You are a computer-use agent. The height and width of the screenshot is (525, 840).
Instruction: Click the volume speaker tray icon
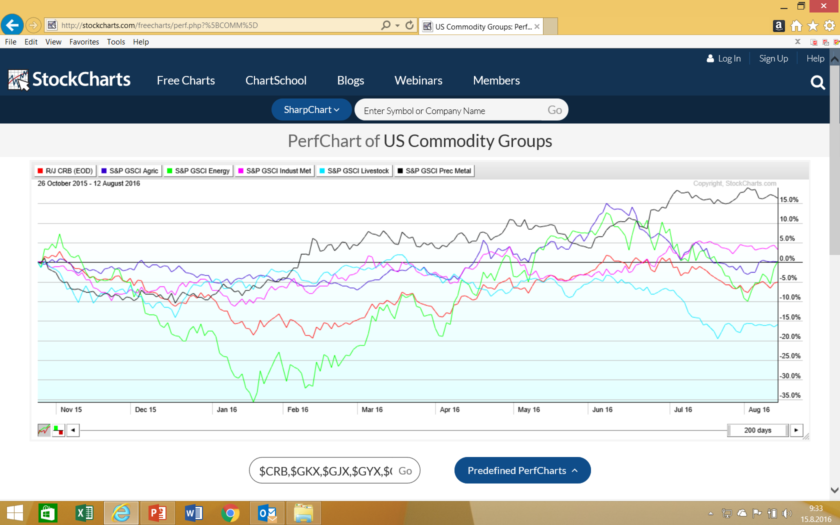click(787, 513)
